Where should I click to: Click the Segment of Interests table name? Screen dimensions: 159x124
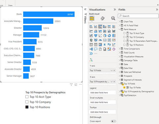pyautogui.click(x=133, y=80)
